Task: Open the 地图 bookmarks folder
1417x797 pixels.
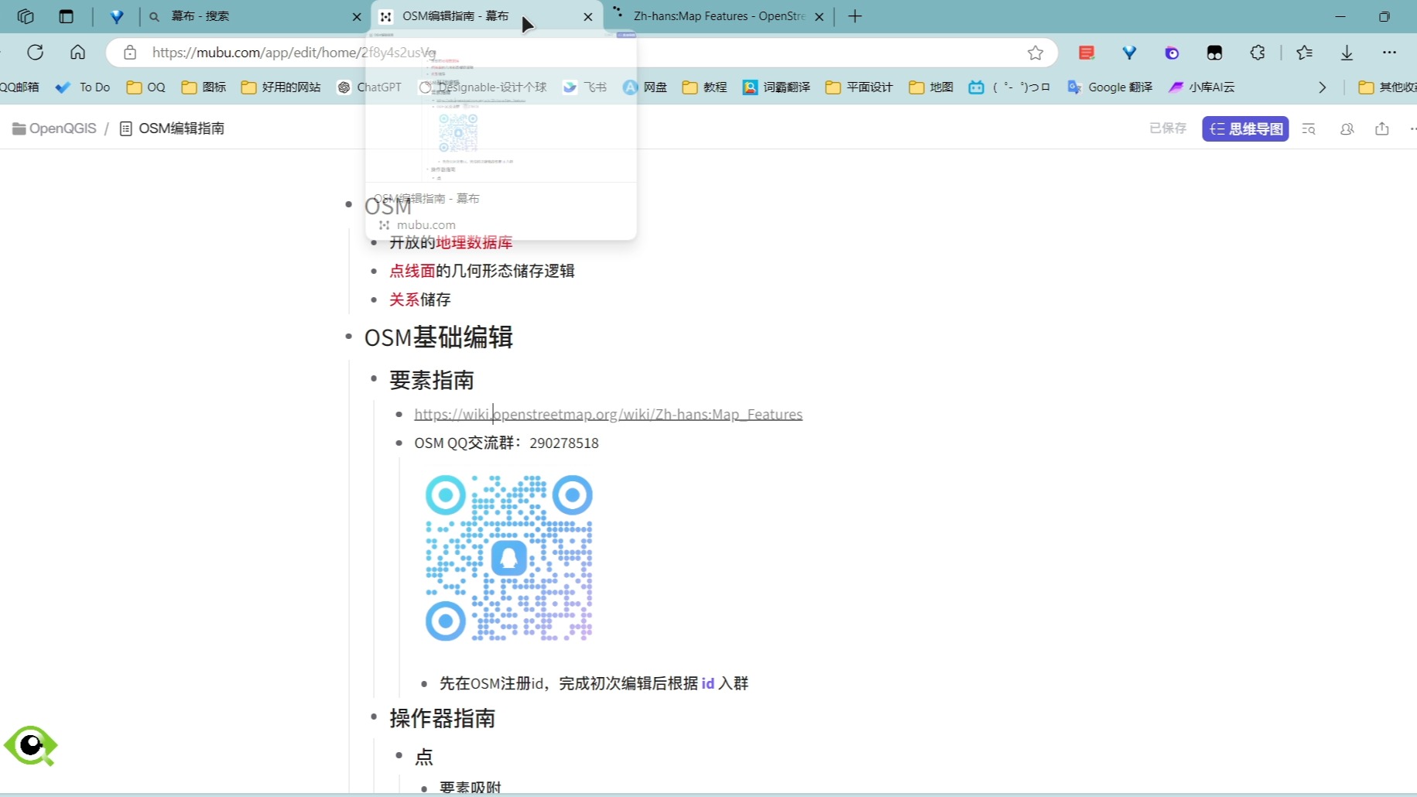Action: point(931,87)
